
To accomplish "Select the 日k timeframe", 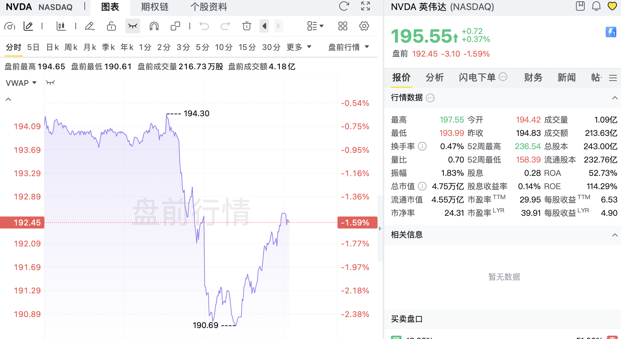I will (x=53, y=47).
